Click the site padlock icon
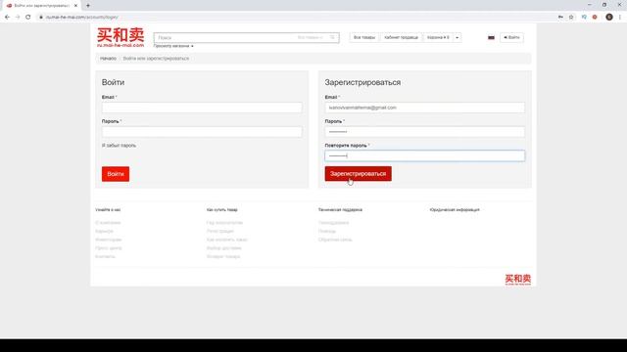Image resolution: width=627 pixels, height=352 pixels. [41, 18]
